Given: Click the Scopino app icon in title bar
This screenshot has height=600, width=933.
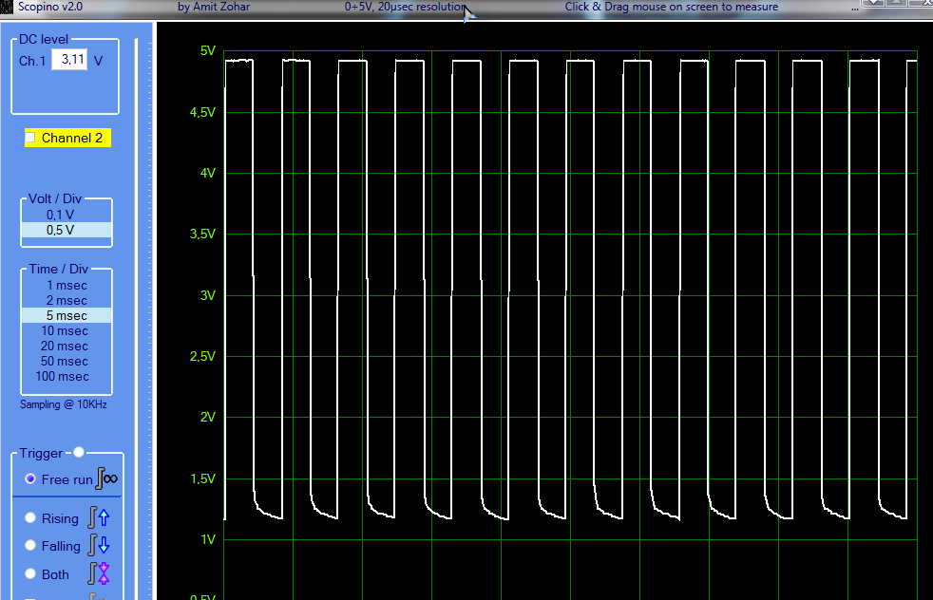Looking at the screenshot, I should pyautogui.click(x=7, y=7).
